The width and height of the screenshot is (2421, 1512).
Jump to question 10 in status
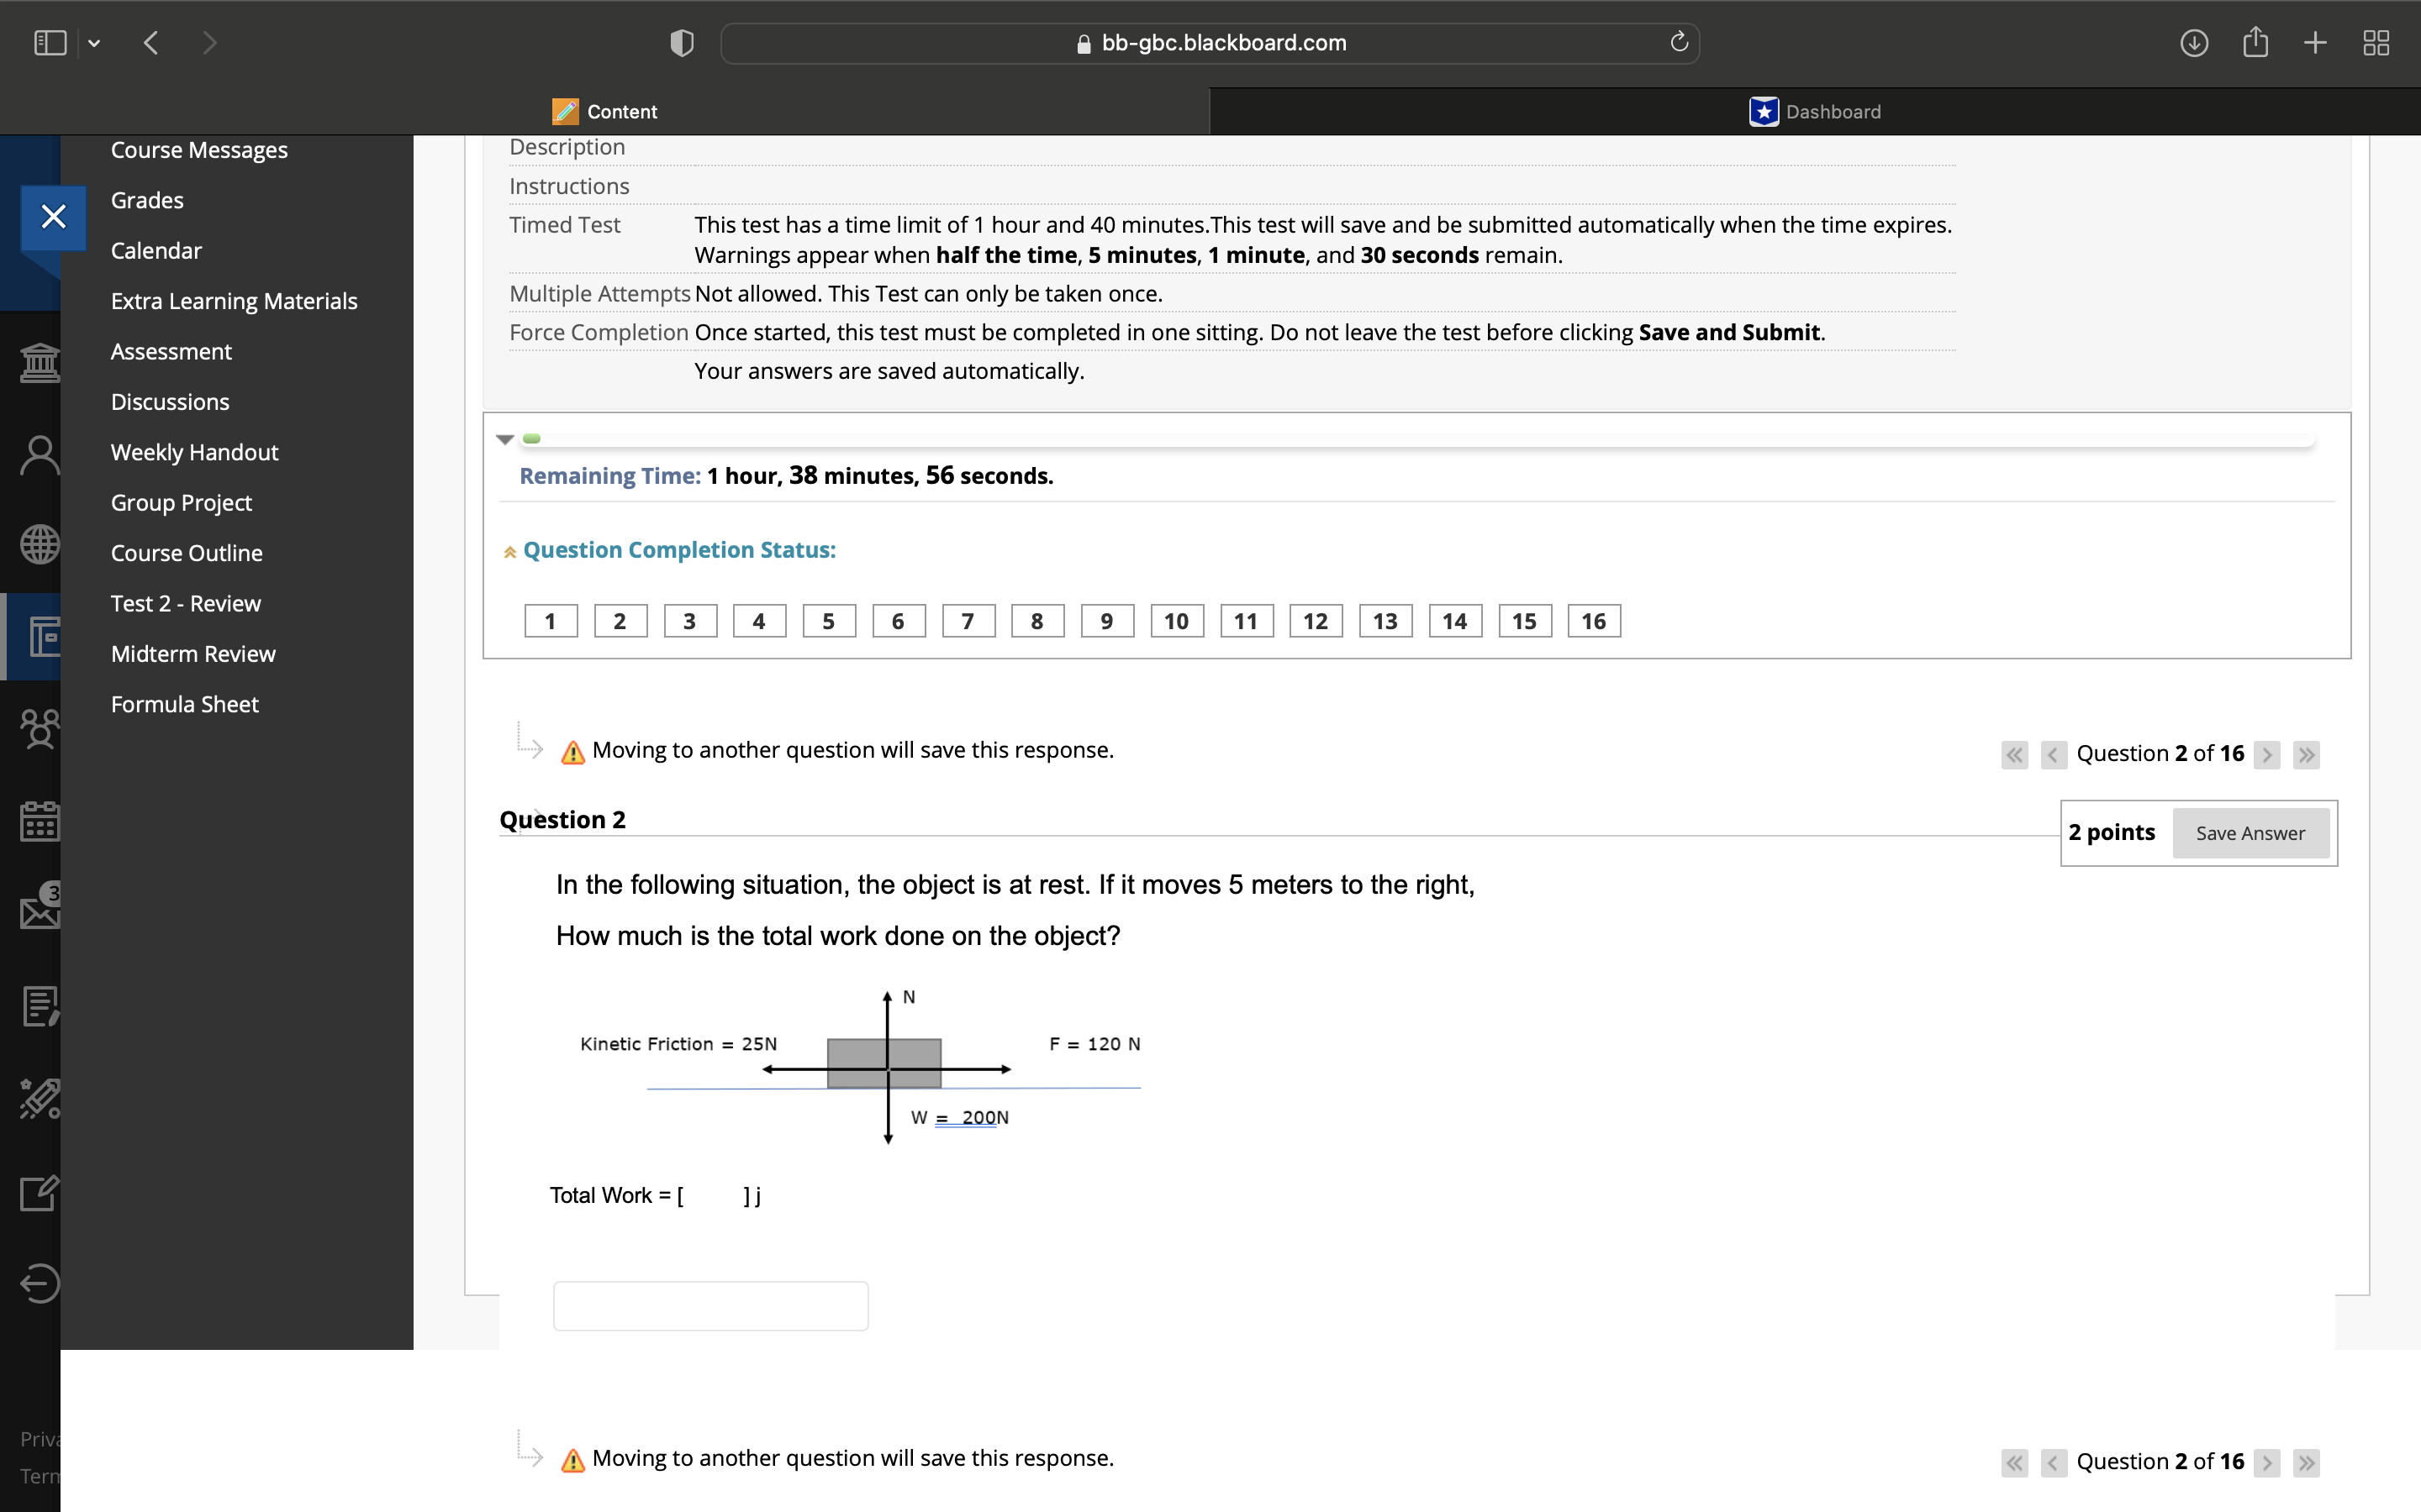pos(1177,621)
